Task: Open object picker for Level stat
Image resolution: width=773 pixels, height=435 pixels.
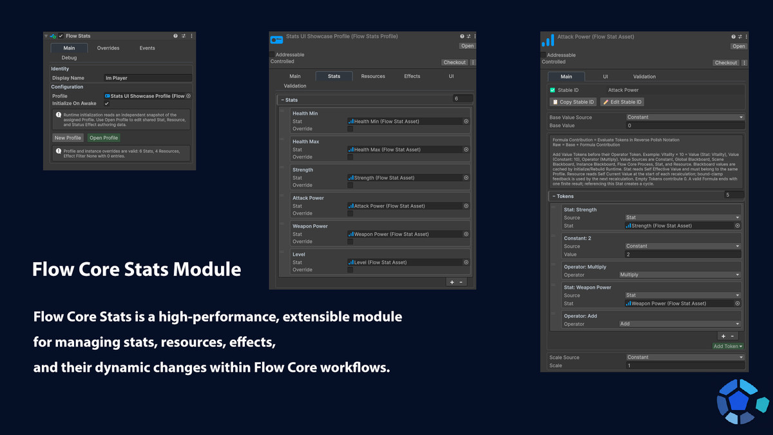Action: click(466, 262)
